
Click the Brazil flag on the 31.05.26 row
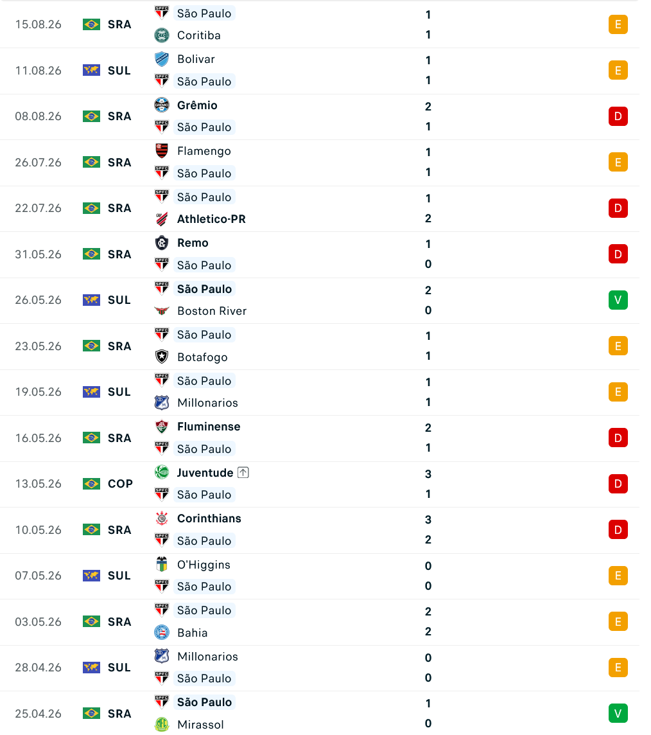[x=91, y=254]
